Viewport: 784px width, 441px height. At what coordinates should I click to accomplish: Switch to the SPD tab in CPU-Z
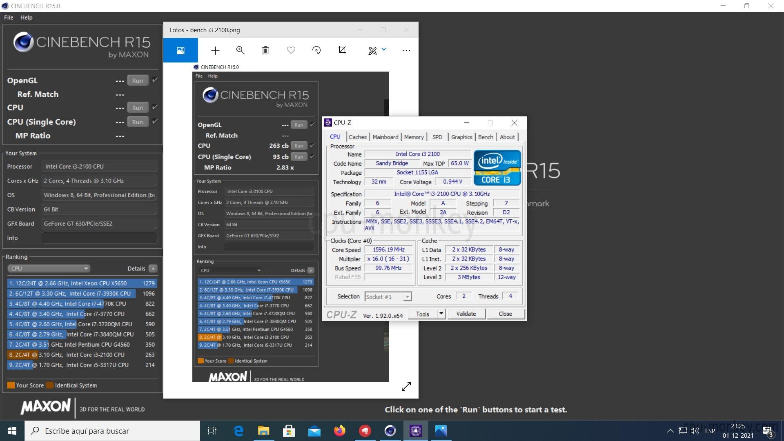point(437,137)
